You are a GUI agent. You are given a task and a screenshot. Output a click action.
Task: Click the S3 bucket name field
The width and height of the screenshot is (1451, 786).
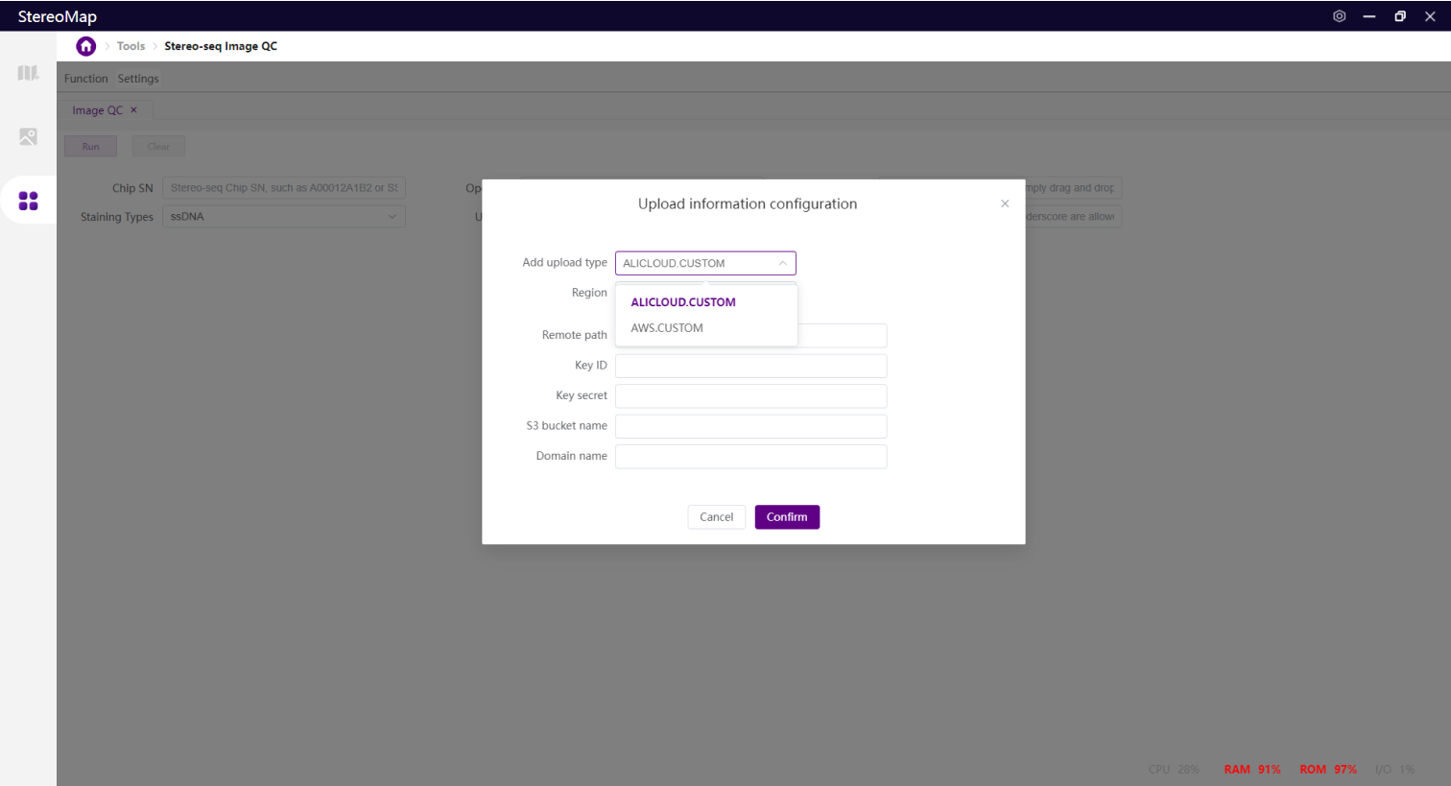[x=750, y=426]
